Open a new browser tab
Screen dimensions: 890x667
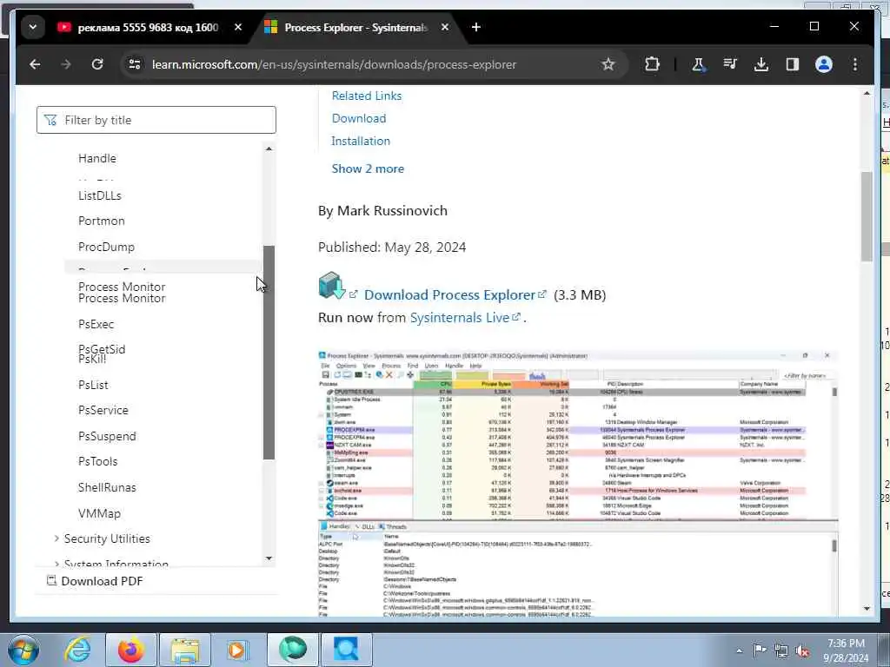click(476, 27)
